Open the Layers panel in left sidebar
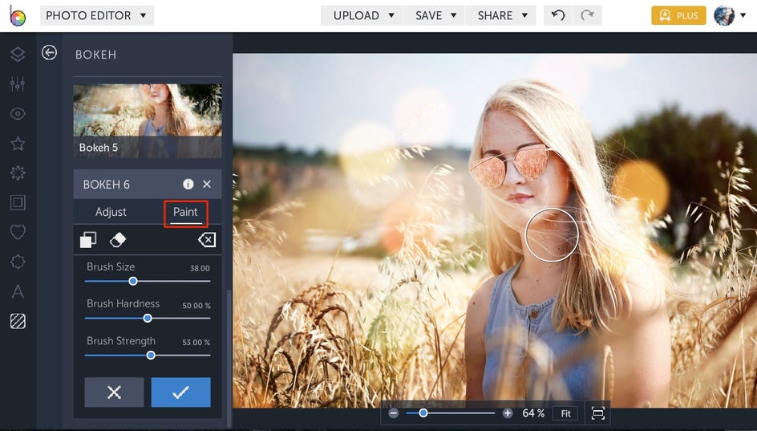Viewport: 757px width, 431px height. pyautogui.click(x=18, y=54)
